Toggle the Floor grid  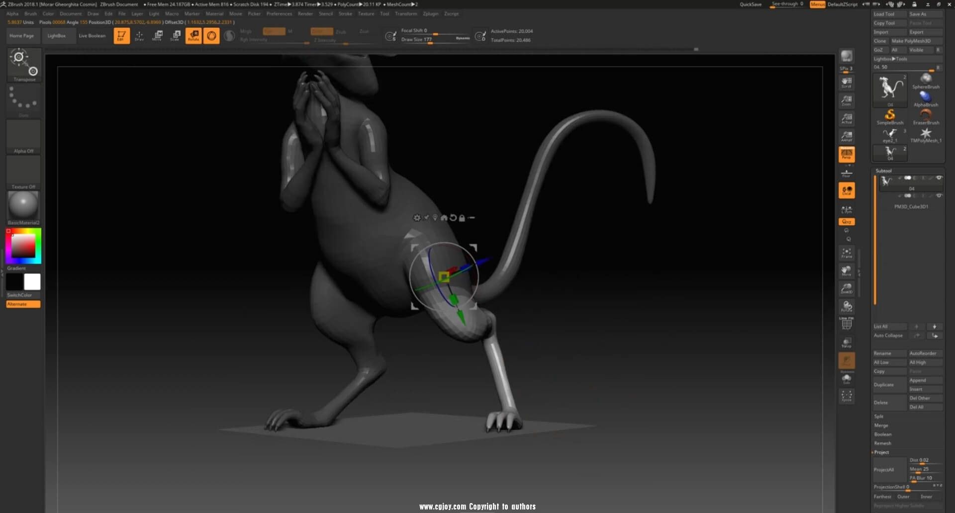pos(847,173)
